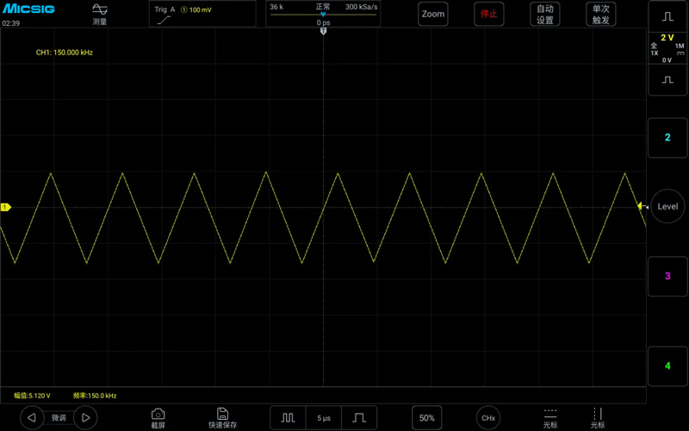Tap the 频率 150.0 kHz measurement

point(95,396)
